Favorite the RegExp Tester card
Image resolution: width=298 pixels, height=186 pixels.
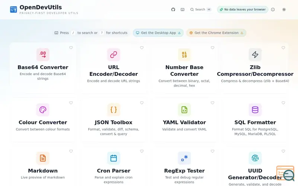212,151
